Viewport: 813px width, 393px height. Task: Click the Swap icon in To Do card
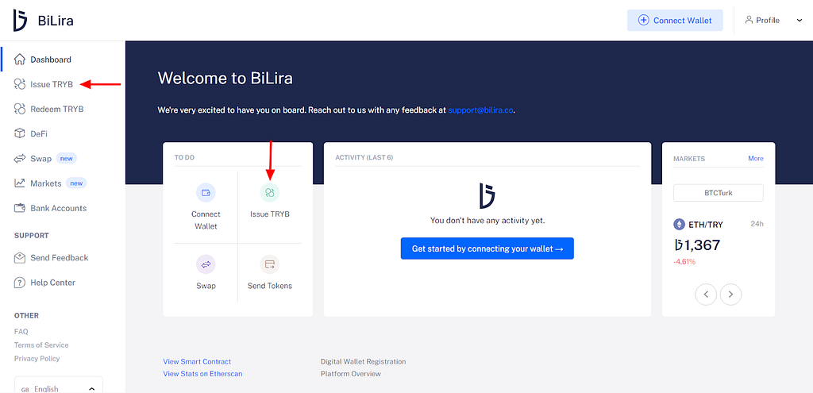coord(206,264)
